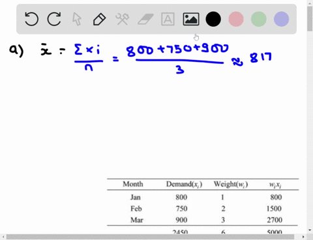The width and height of the screenshot is (313, 240).
Task: Click the wixi value '2700'
Action: (275, 220)
